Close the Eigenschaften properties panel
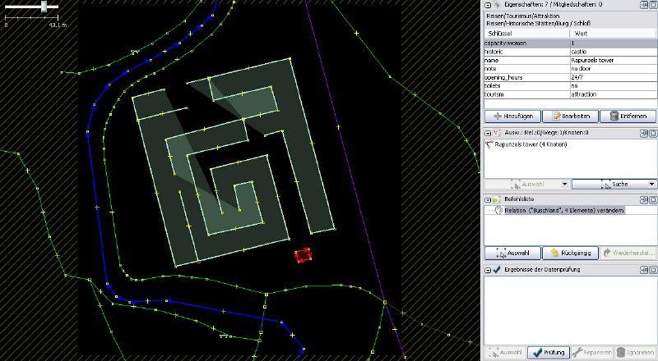 tap(652, 4)
